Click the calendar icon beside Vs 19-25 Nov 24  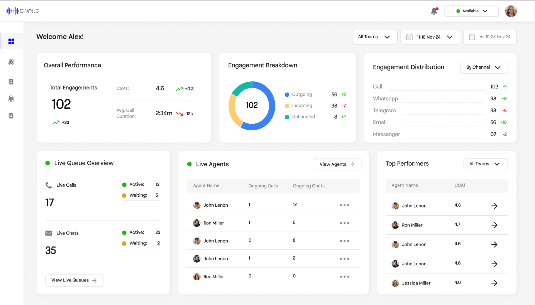(472, 37)
